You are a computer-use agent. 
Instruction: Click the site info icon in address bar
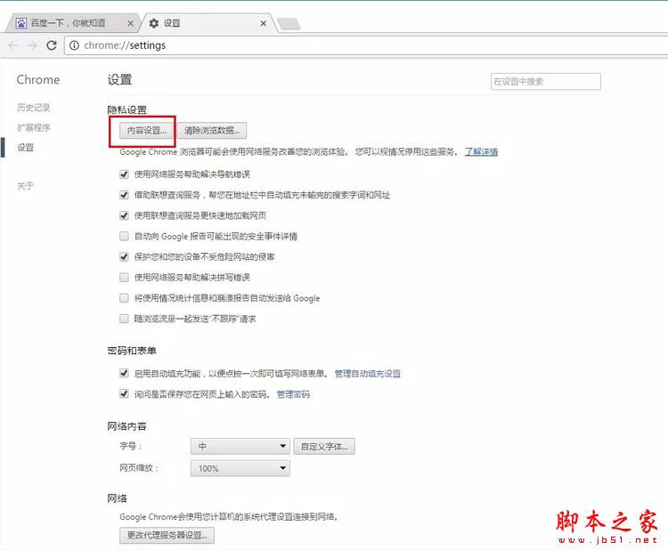74,45
